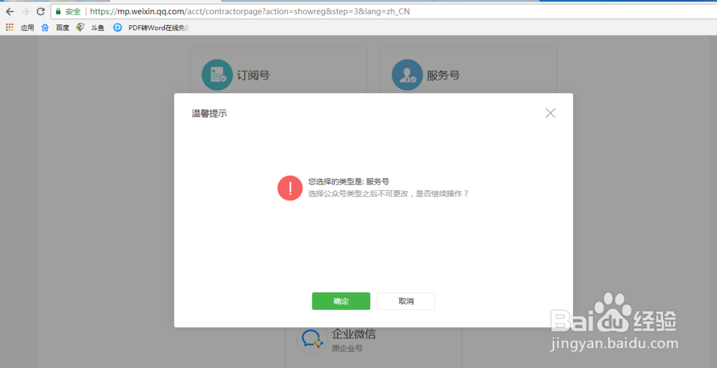The image size is (717, 368).
Task: Click the browser back arrow
Action: (9, 11)
